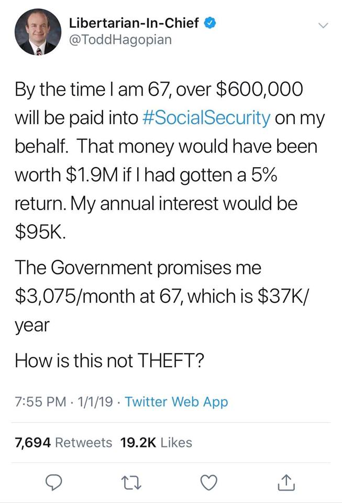Screen dimensions: 342x503
Task: Like the tweet with the heart icon
Action: [209, 483]
